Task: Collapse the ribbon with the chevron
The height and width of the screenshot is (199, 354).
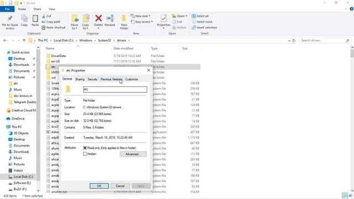Action: (x=346, y=9)
